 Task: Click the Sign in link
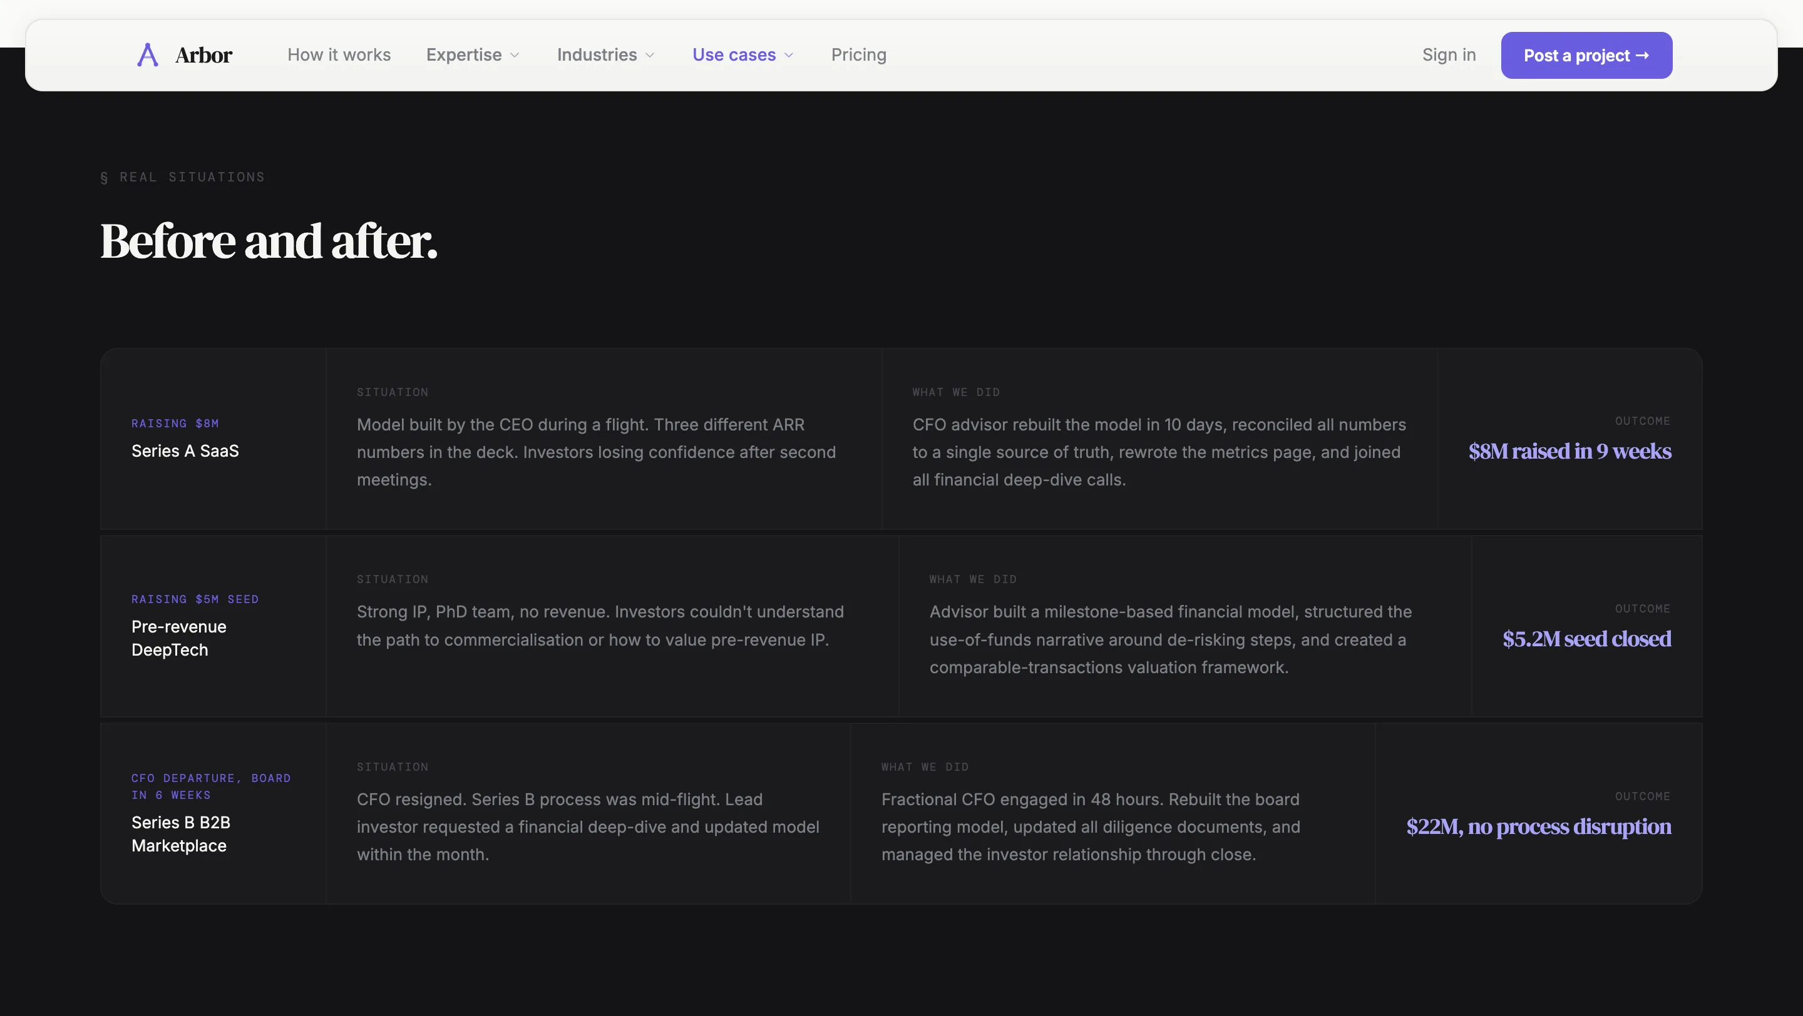[x=1449, y=54]
